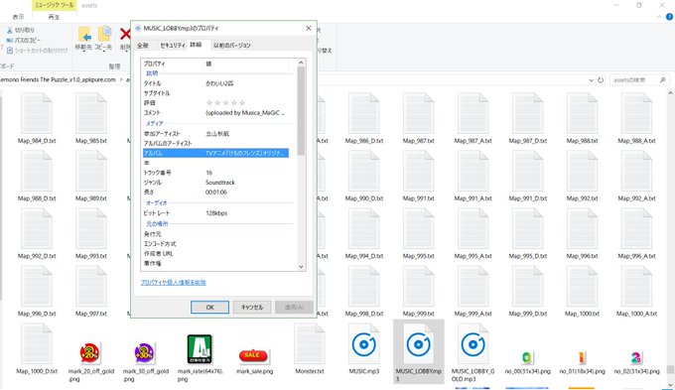Click the cut (切り取り) scissors icon
The height and width of the screenshot is (390, 675).
tap(10, 30)
